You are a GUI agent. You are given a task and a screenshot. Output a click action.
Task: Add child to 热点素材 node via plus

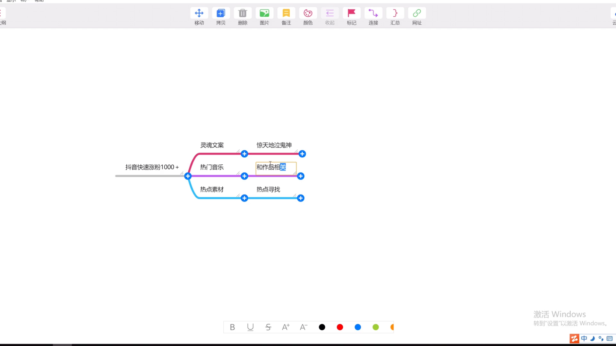click(244, 198)
